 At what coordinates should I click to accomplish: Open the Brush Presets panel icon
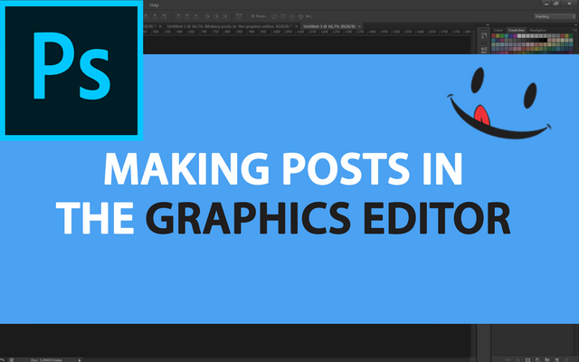[484, 36]
